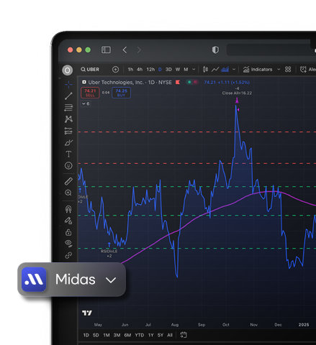The width and height of the screenshot is (316, 345).
Task: Set chart range to 1Y
Action: (150, 335)
